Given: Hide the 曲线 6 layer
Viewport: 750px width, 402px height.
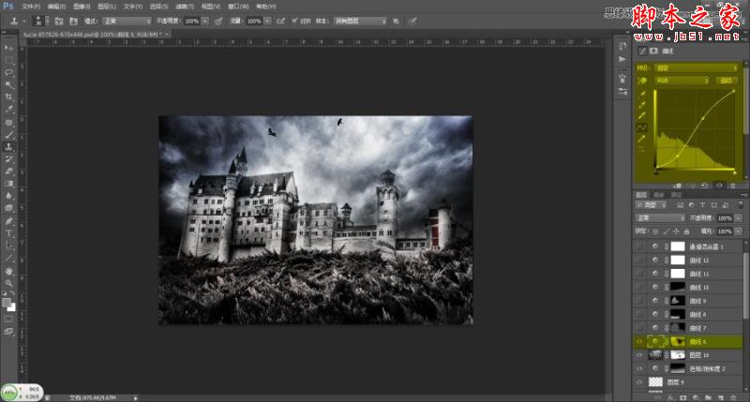Looking at the screenshot, I should (639, 341).
